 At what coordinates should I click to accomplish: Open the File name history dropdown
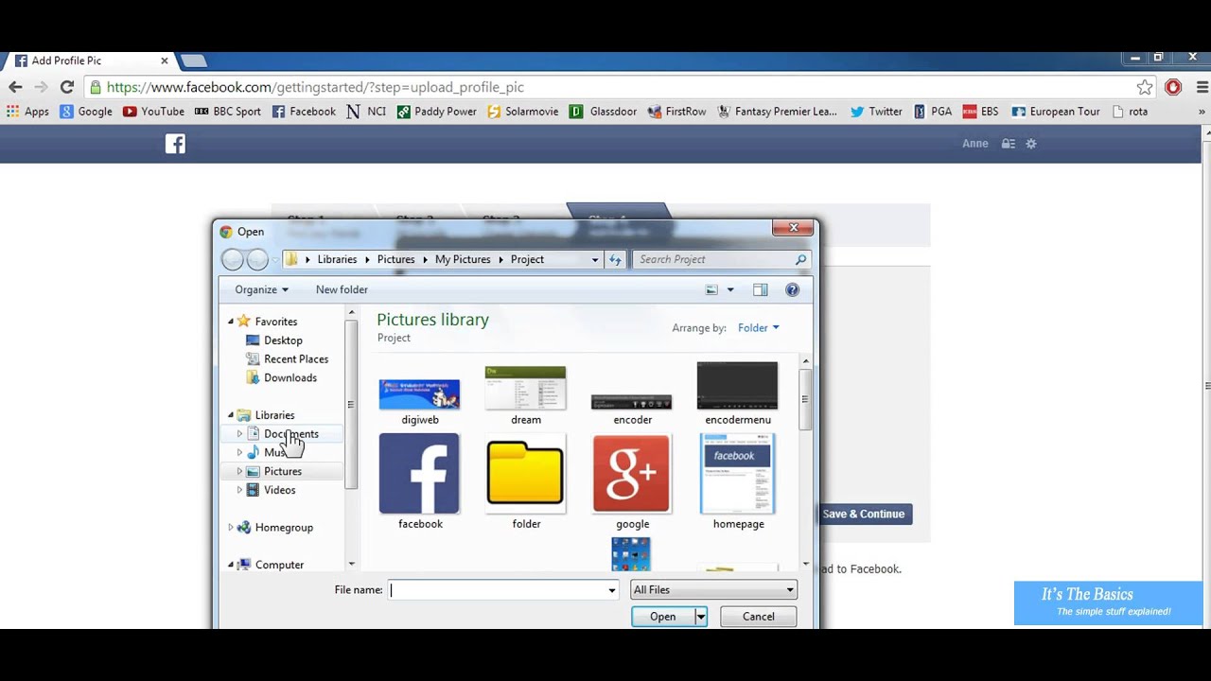click(x=611, y=590)
